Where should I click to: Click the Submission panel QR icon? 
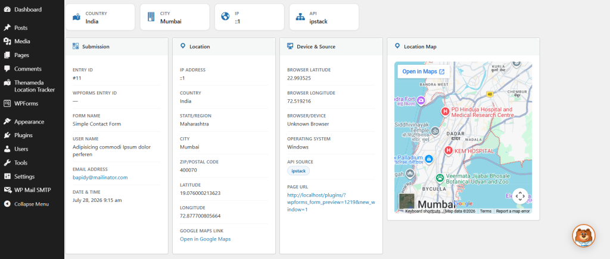click(x=76, y=46)
